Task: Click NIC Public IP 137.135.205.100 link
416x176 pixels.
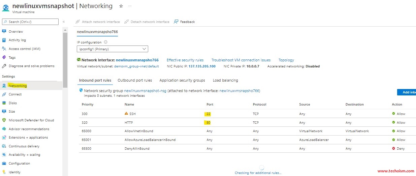Action: (x=202, y=66)
